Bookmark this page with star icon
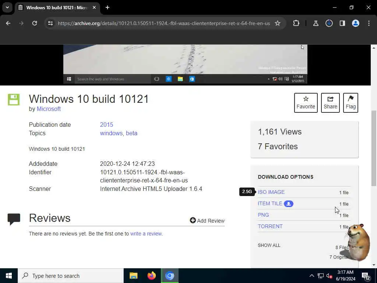Image resolution: width=377 pixels, height=283 pixels. [x=278, y=23]
